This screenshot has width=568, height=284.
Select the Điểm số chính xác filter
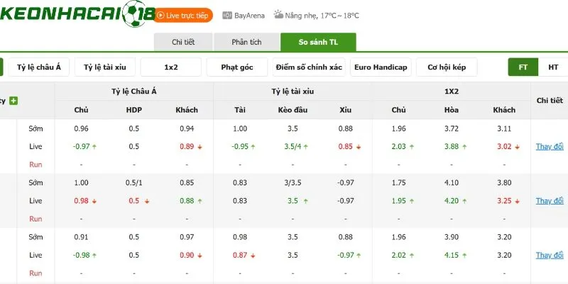[x=309, y=67]
